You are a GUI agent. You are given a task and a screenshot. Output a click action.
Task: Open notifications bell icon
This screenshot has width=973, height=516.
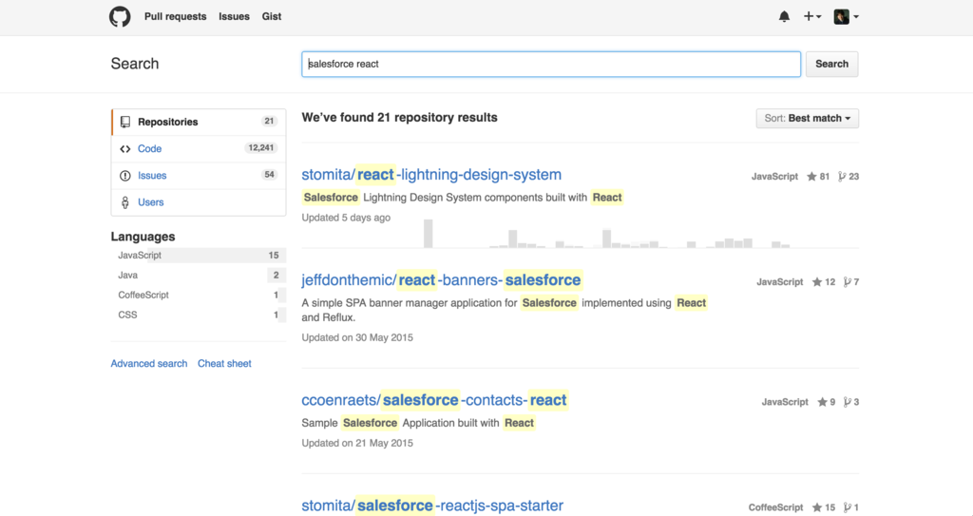(784, 17)
